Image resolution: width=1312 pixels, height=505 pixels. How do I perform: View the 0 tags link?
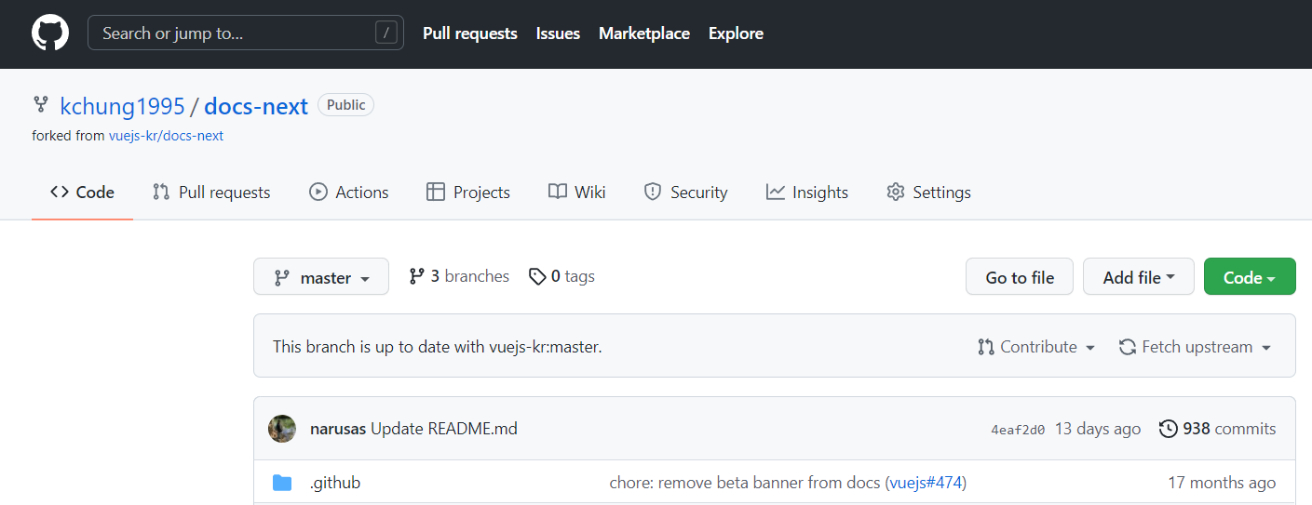[561, 276]
